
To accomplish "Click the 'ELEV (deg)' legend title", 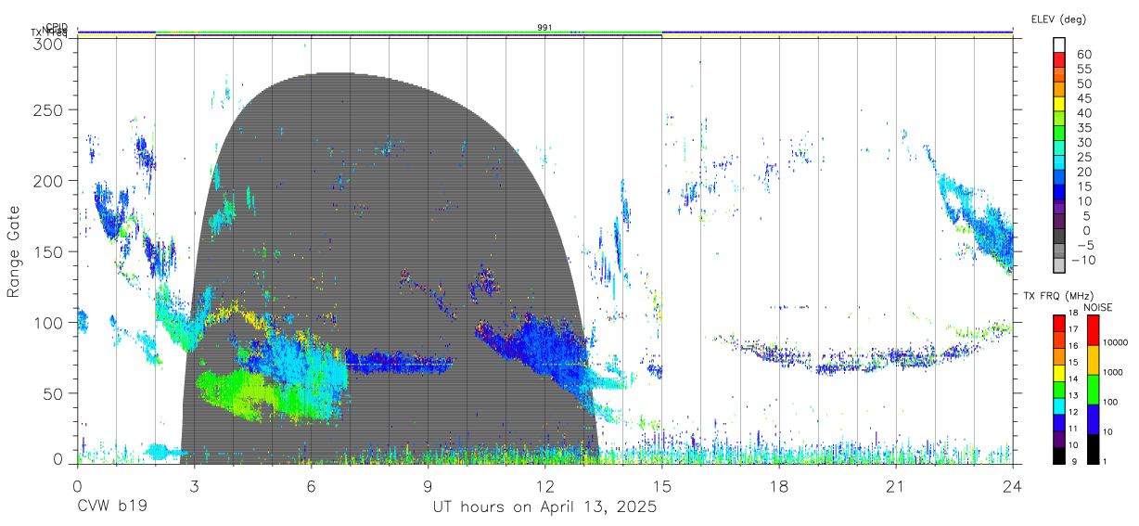I will click(1058, 19).
